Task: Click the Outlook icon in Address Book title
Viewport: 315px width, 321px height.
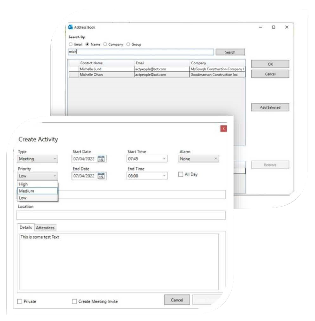Action: (70, 27)
